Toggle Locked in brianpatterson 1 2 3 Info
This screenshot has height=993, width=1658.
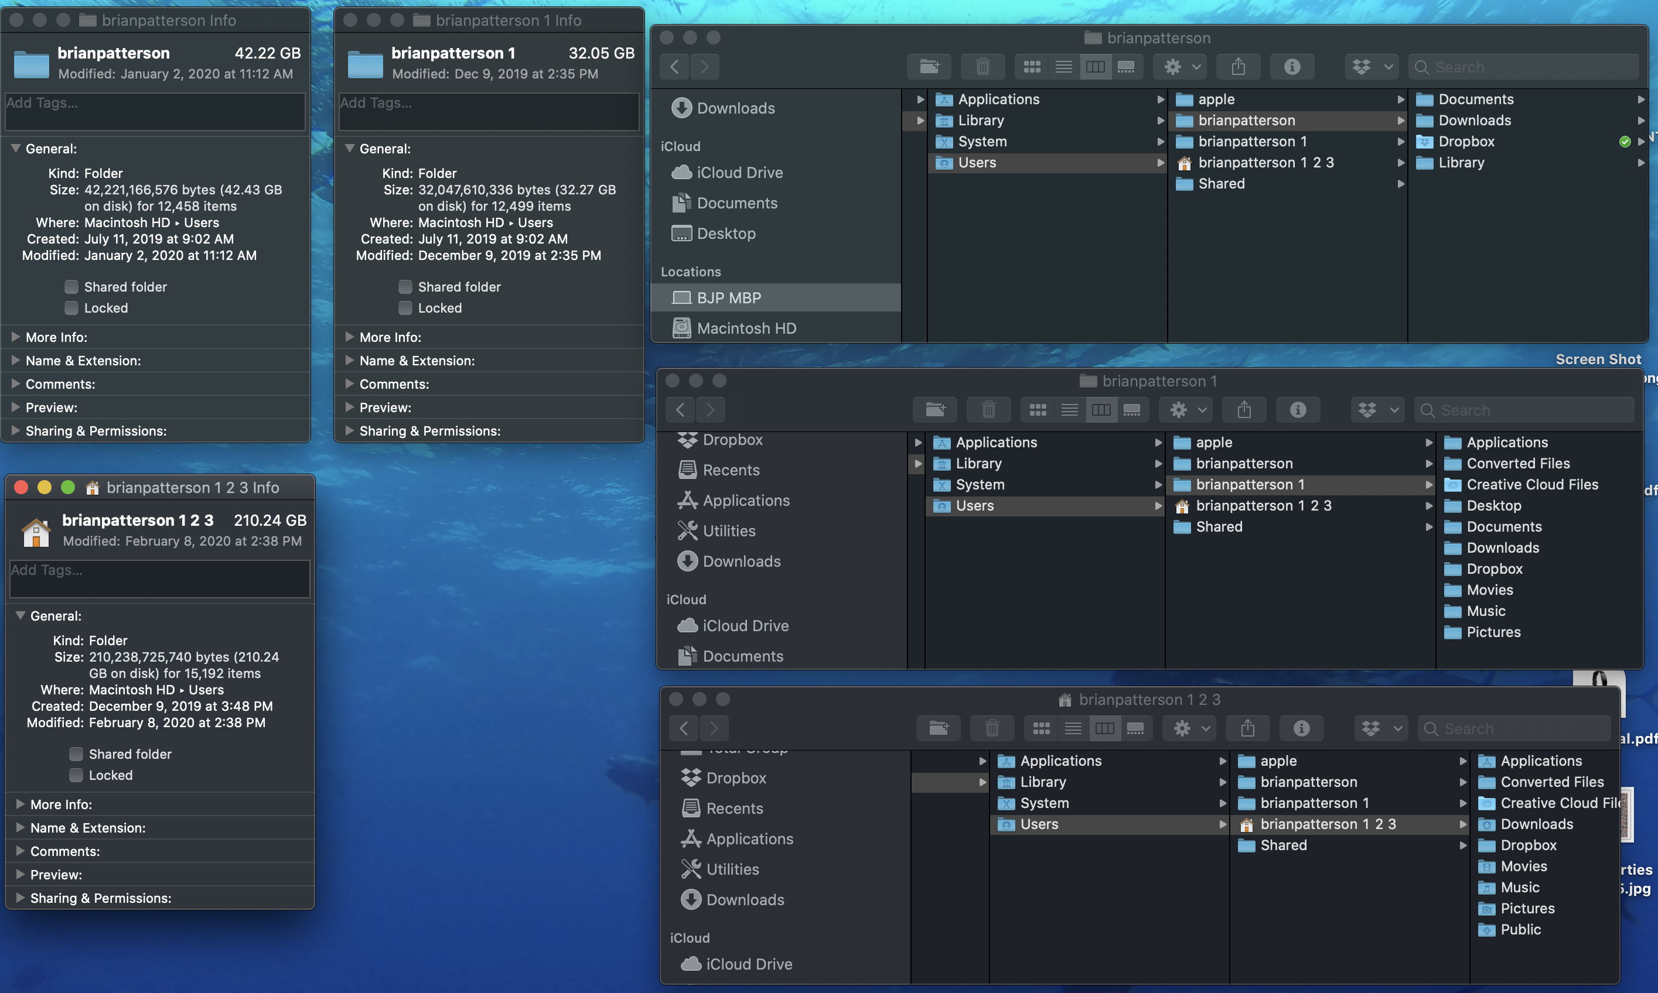76,775
